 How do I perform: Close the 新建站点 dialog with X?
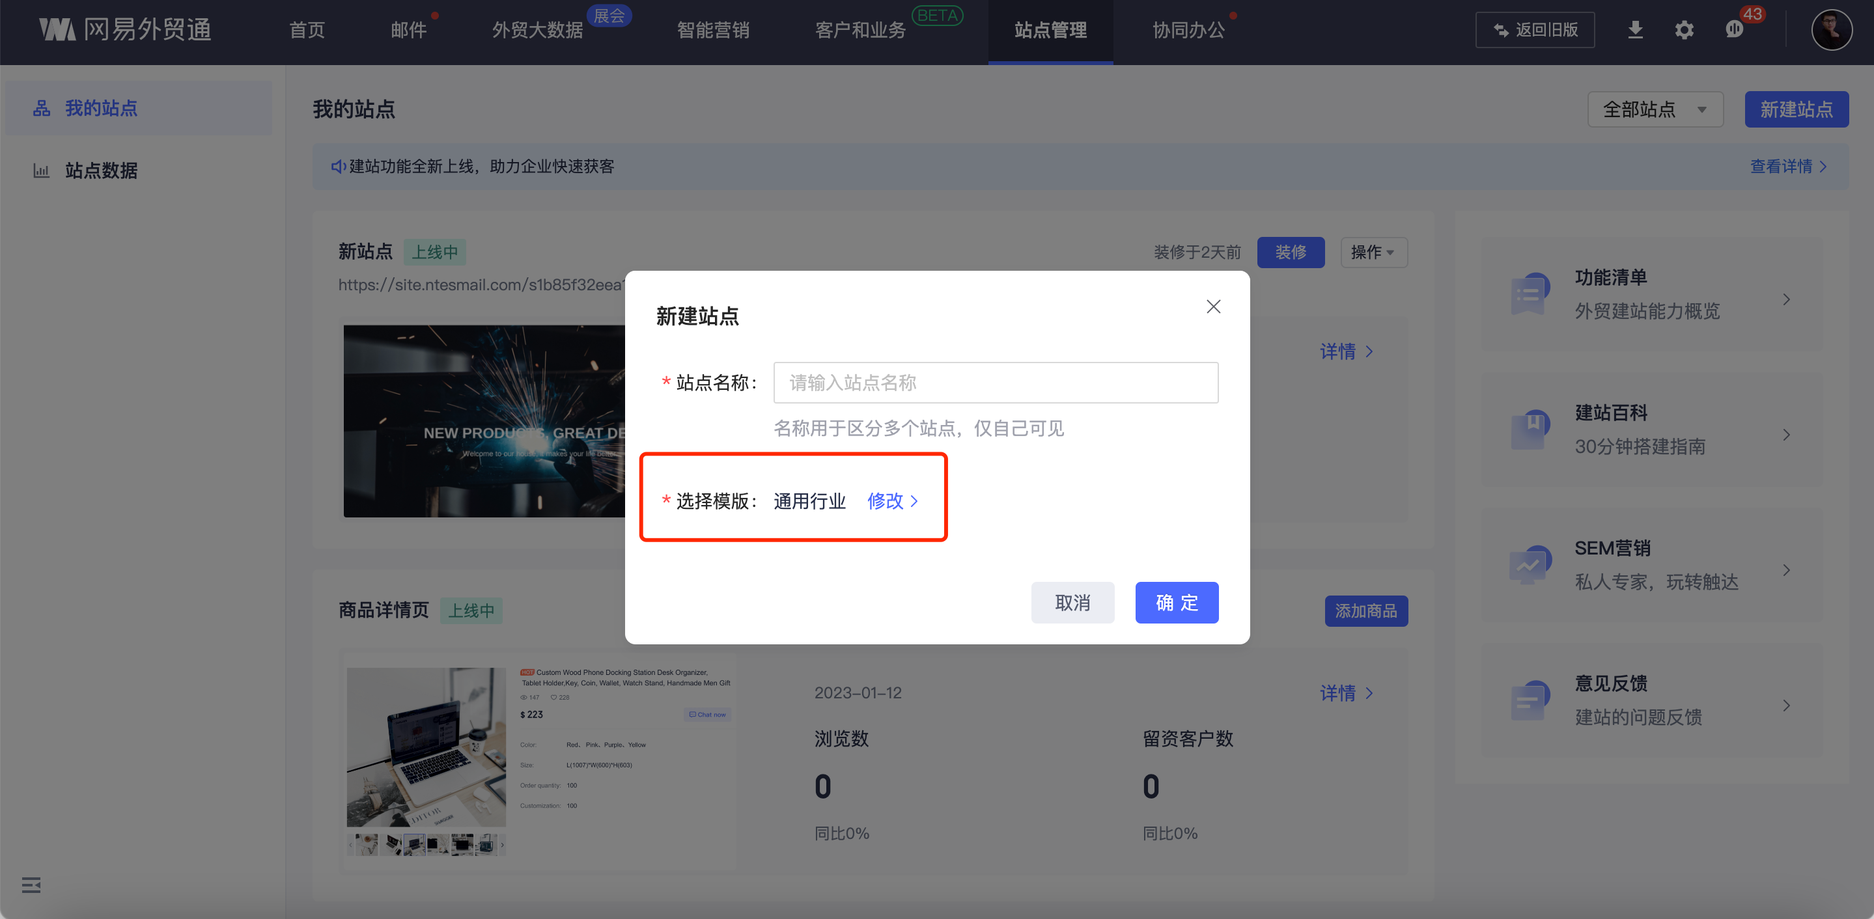1212,307
